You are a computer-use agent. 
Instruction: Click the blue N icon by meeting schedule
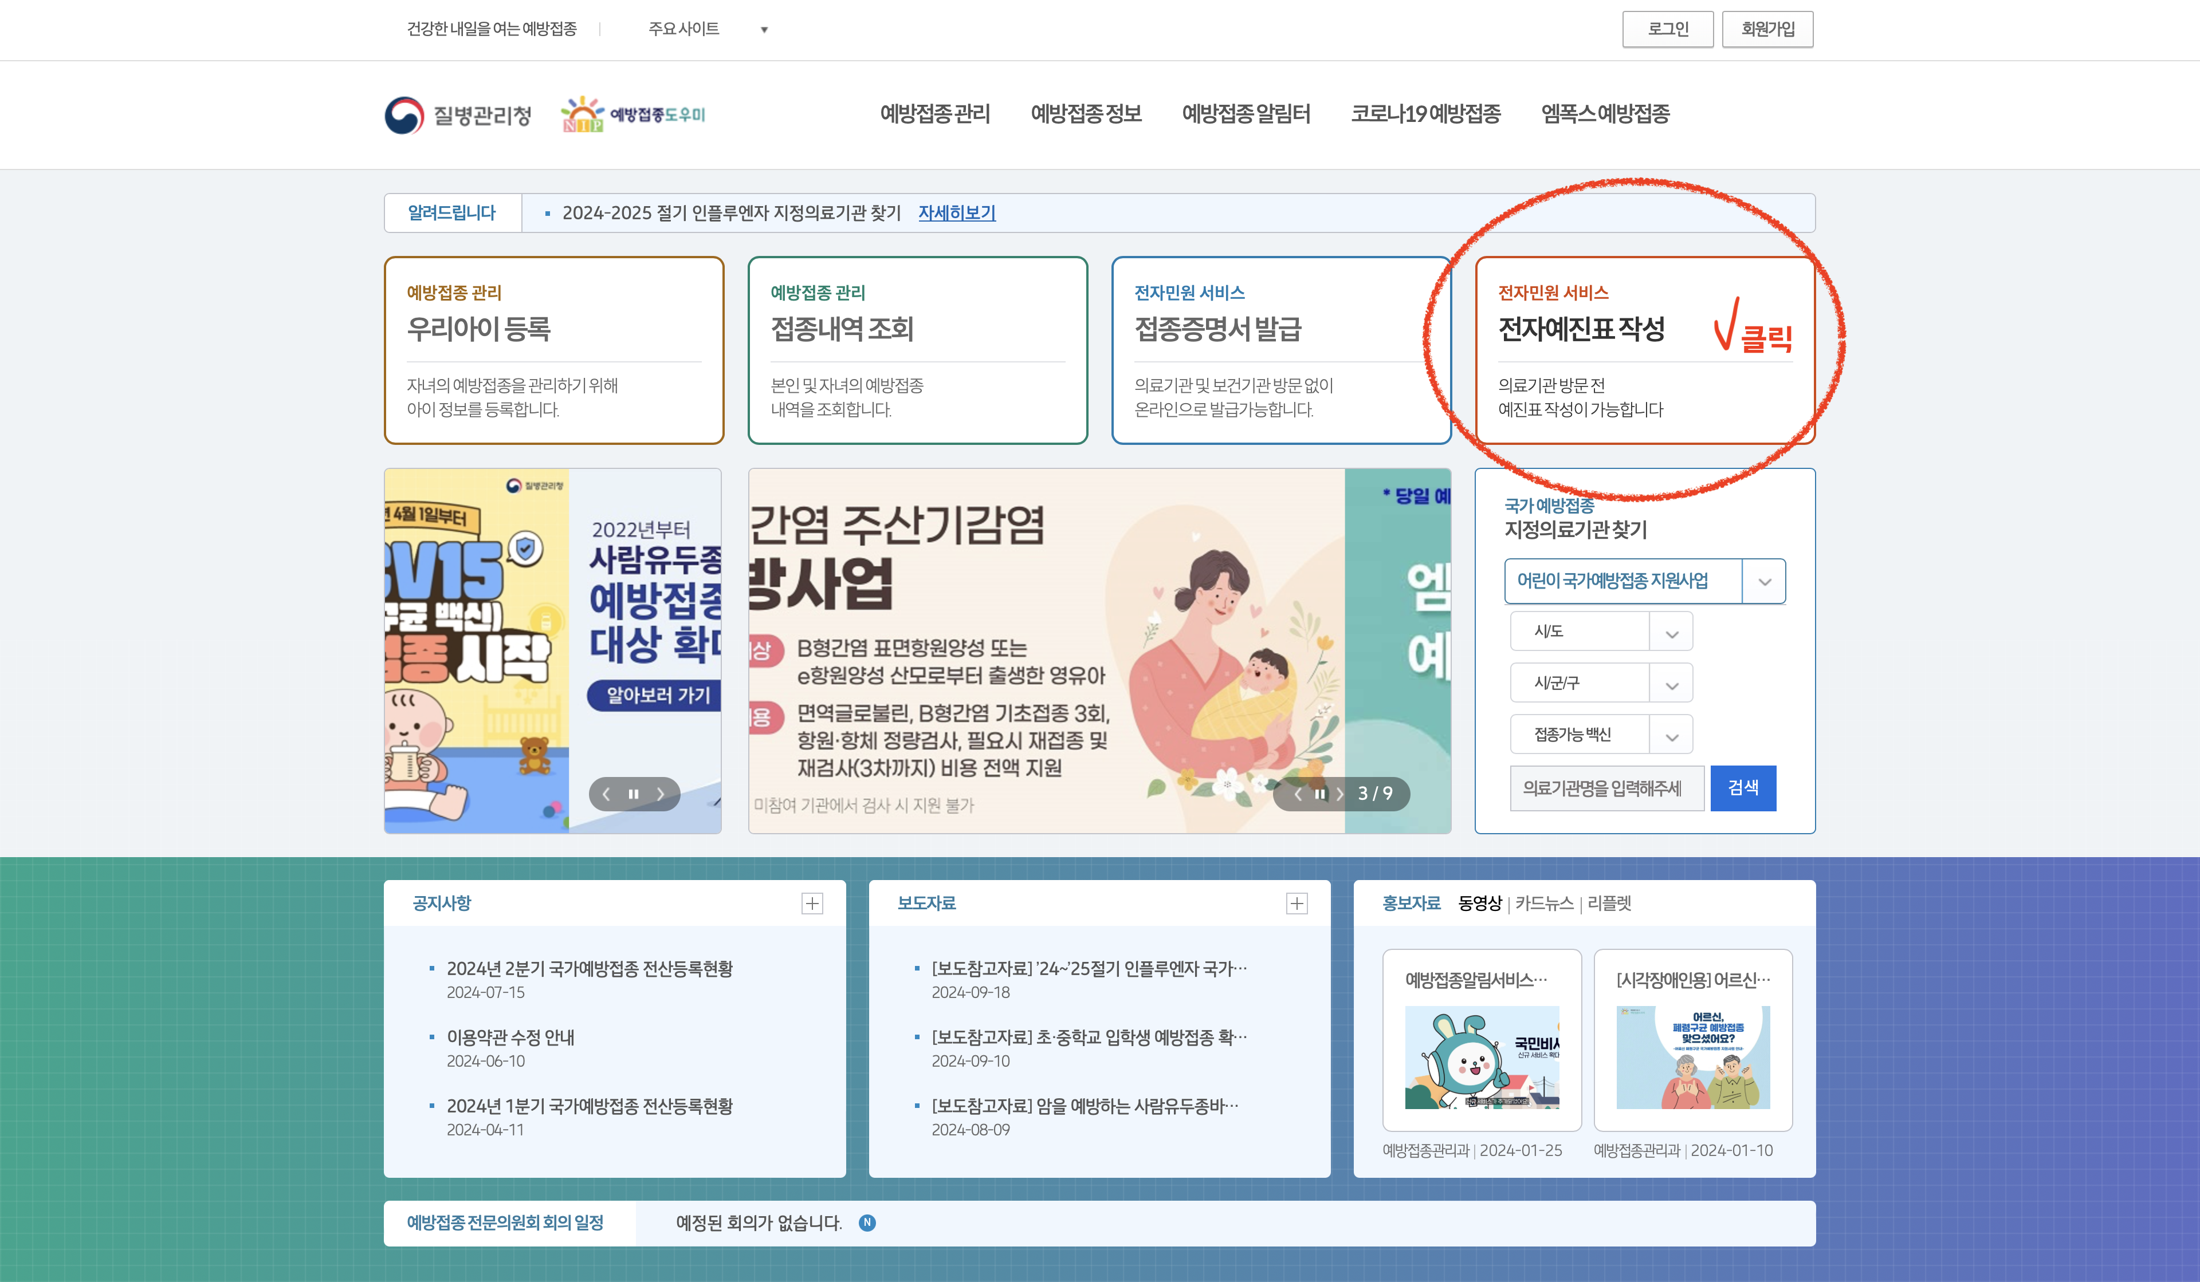coord(867,1222)
